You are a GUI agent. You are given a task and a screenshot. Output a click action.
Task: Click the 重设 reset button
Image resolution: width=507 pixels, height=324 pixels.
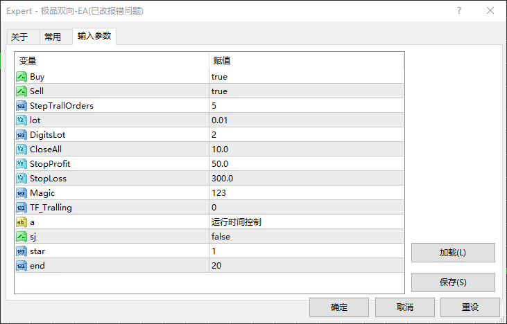(470, 307)
